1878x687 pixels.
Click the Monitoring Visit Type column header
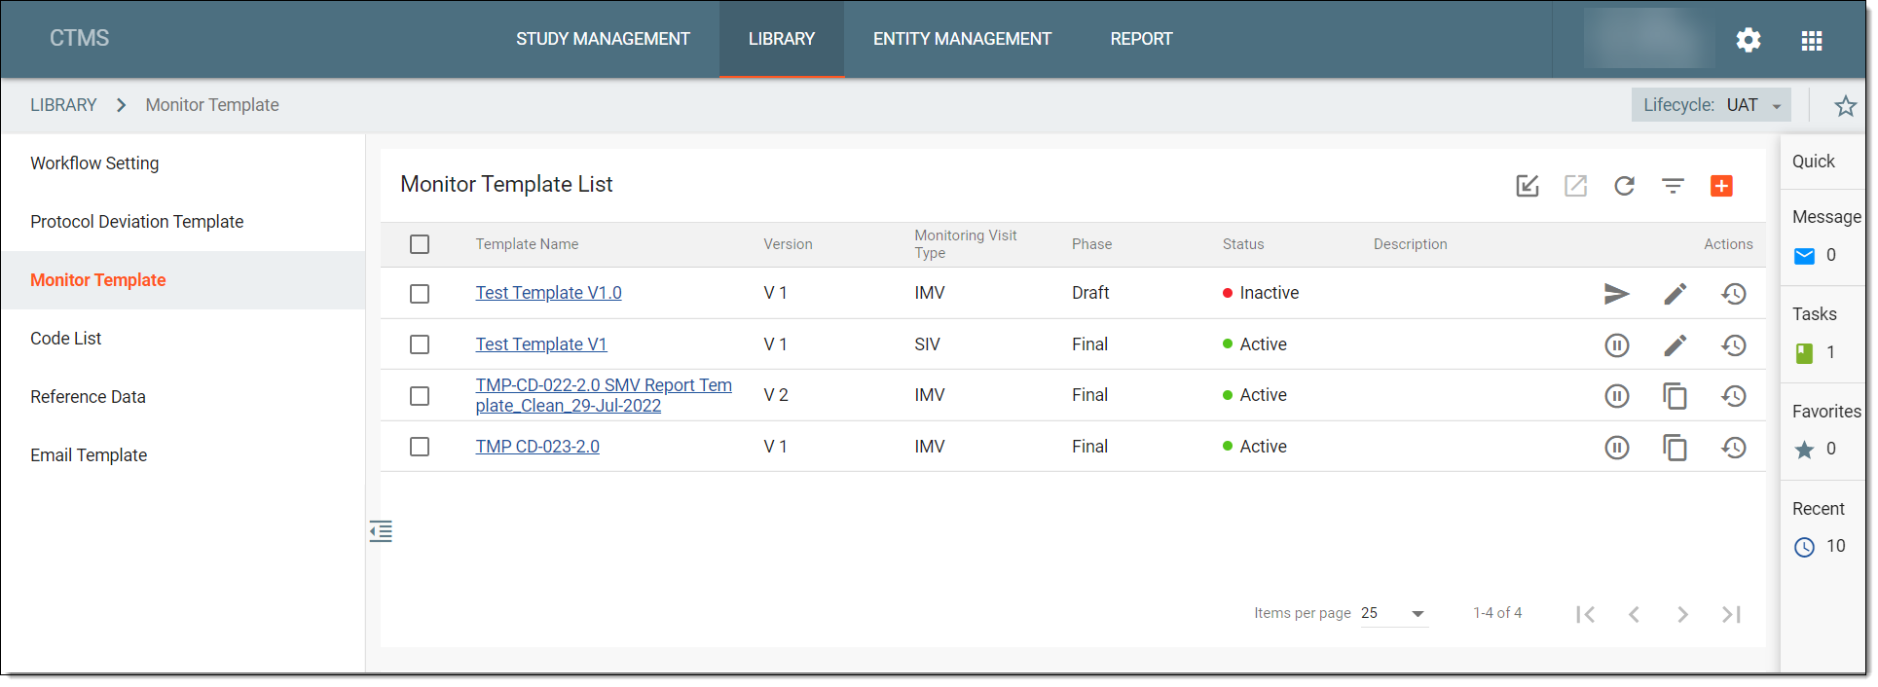(x=965, y=244)
